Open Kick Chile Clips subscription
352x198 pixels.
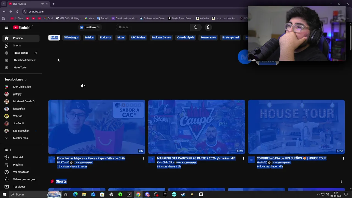coord(21,87)
